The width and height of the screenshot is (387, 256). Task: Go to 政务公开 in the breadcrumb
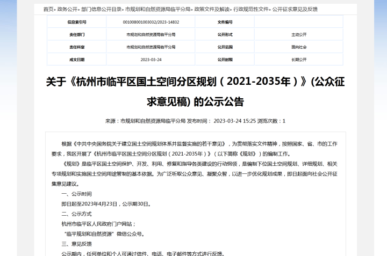point(67,9)
